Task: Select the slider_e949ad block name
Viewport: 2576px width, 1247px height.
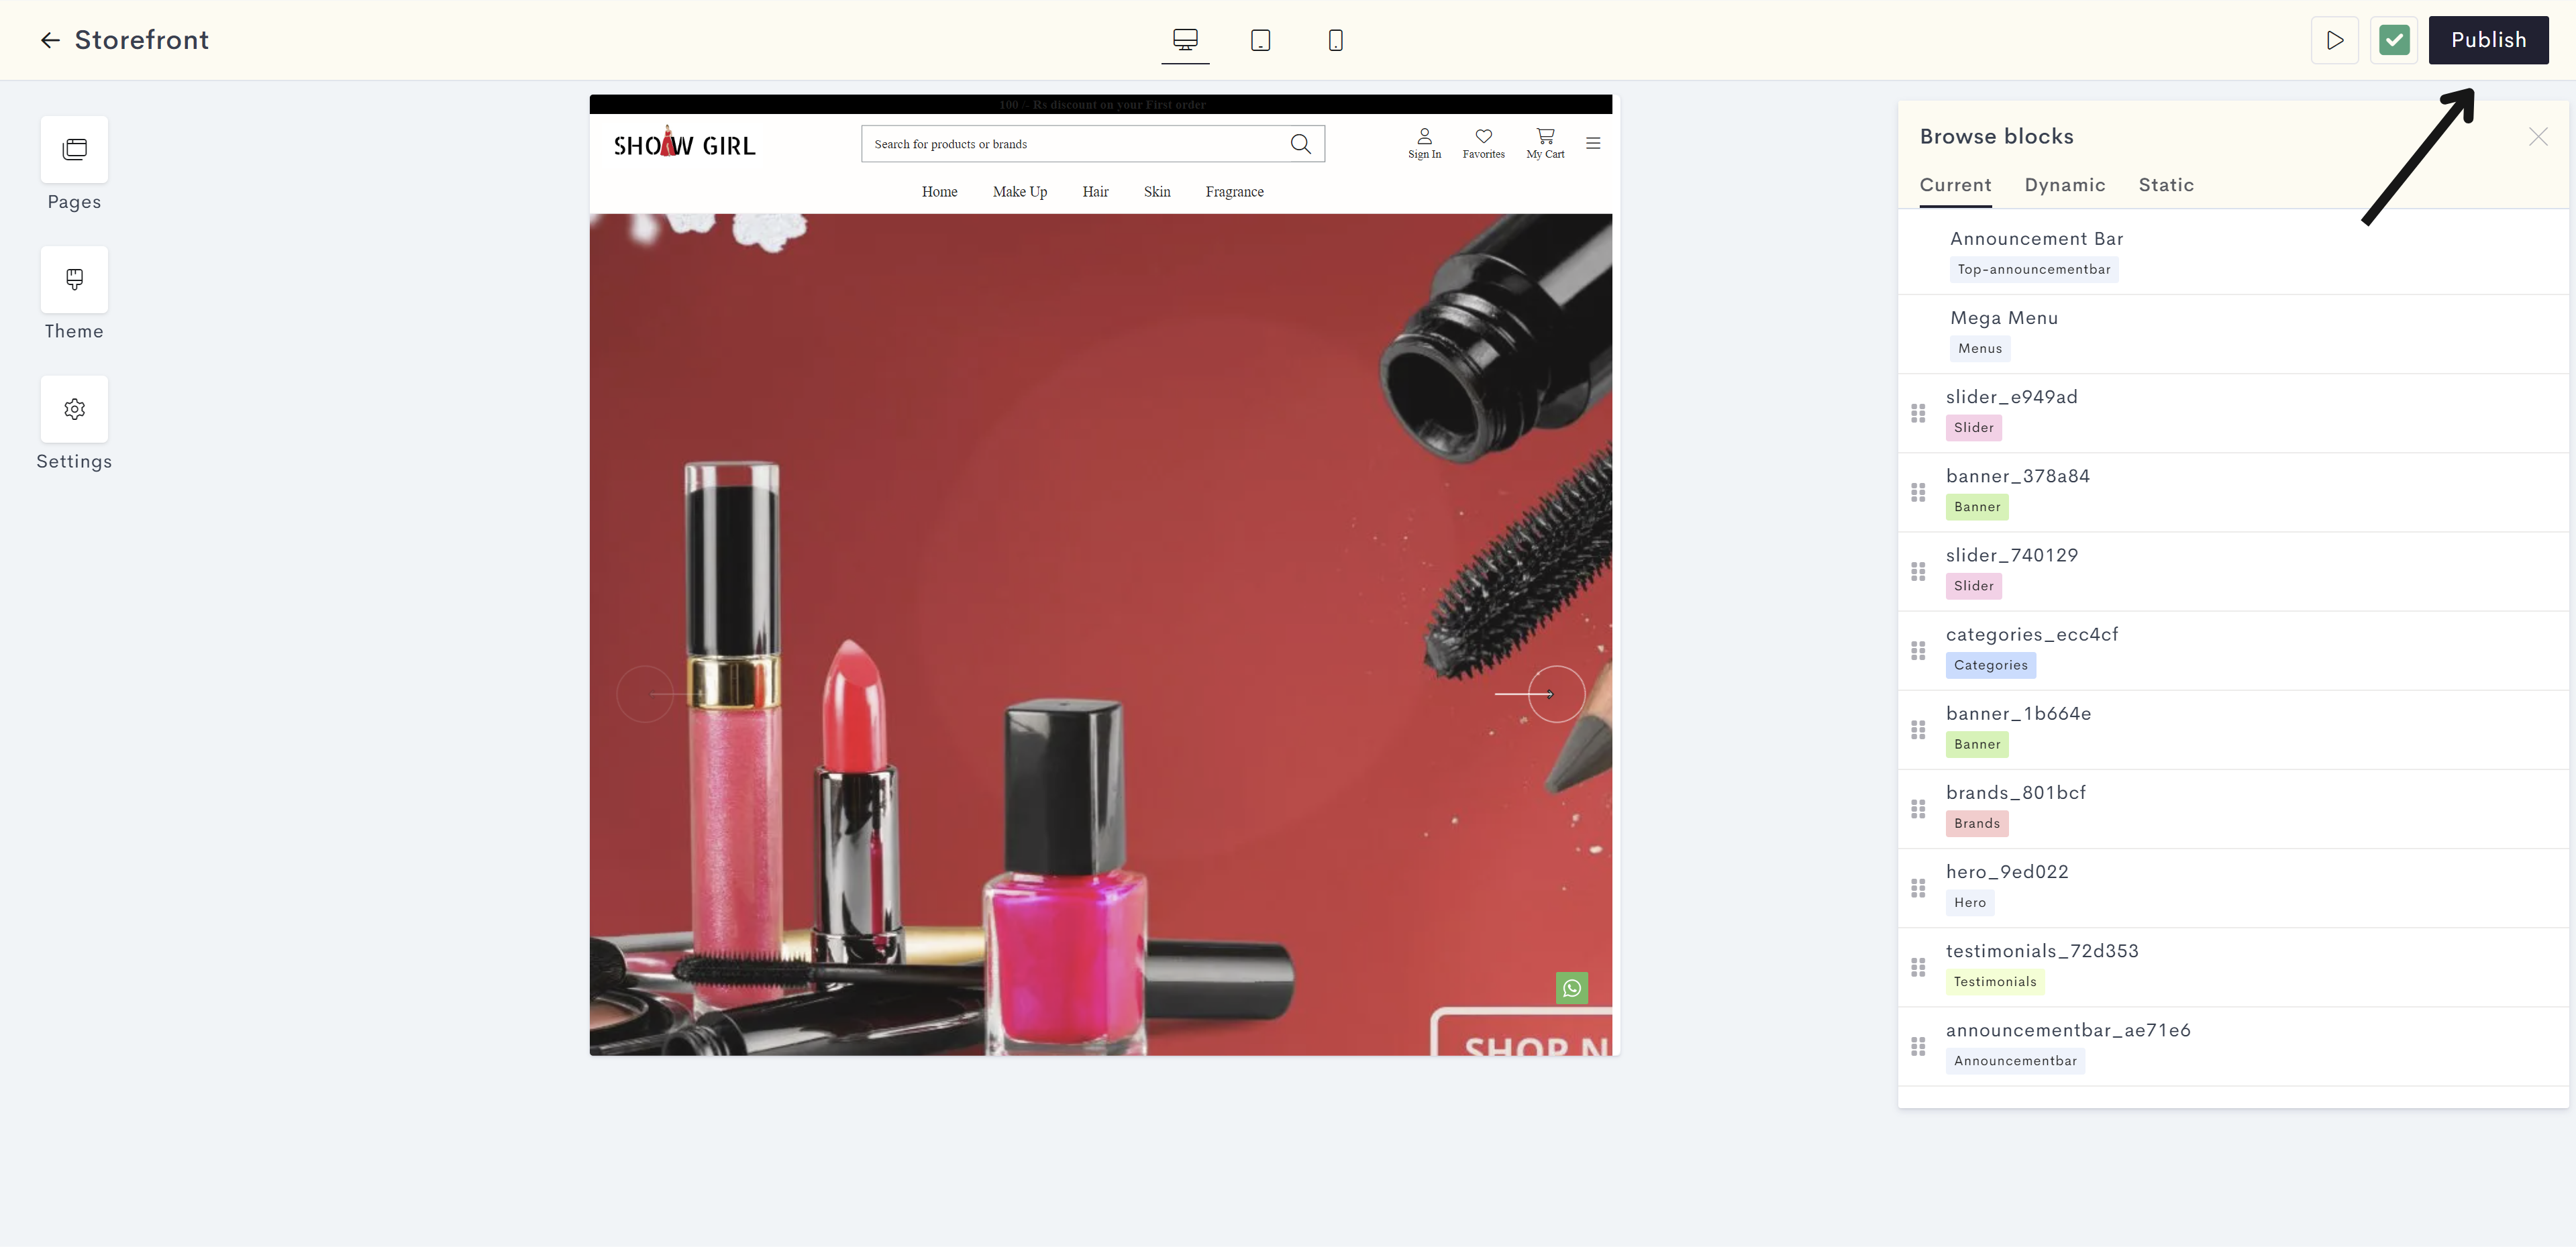Action: (x=2011, y=397)
